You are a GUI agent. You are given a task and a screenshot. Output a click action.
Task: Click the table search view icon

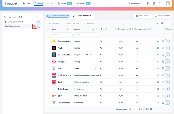click(x=157, y=23)
